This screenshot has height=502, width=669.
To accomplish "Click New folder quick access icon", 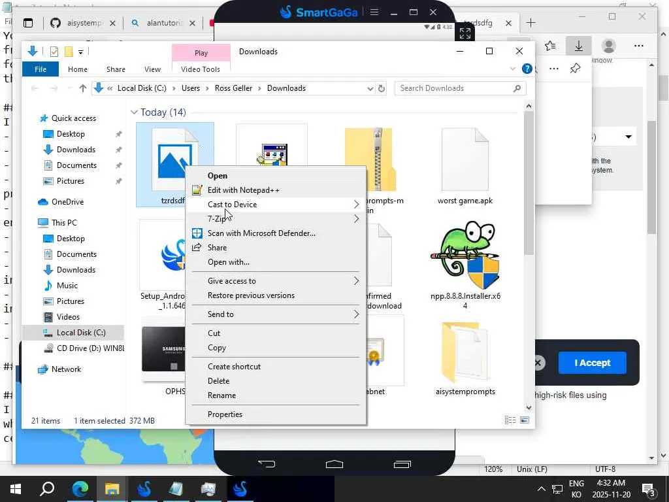I will coord(69,52).
